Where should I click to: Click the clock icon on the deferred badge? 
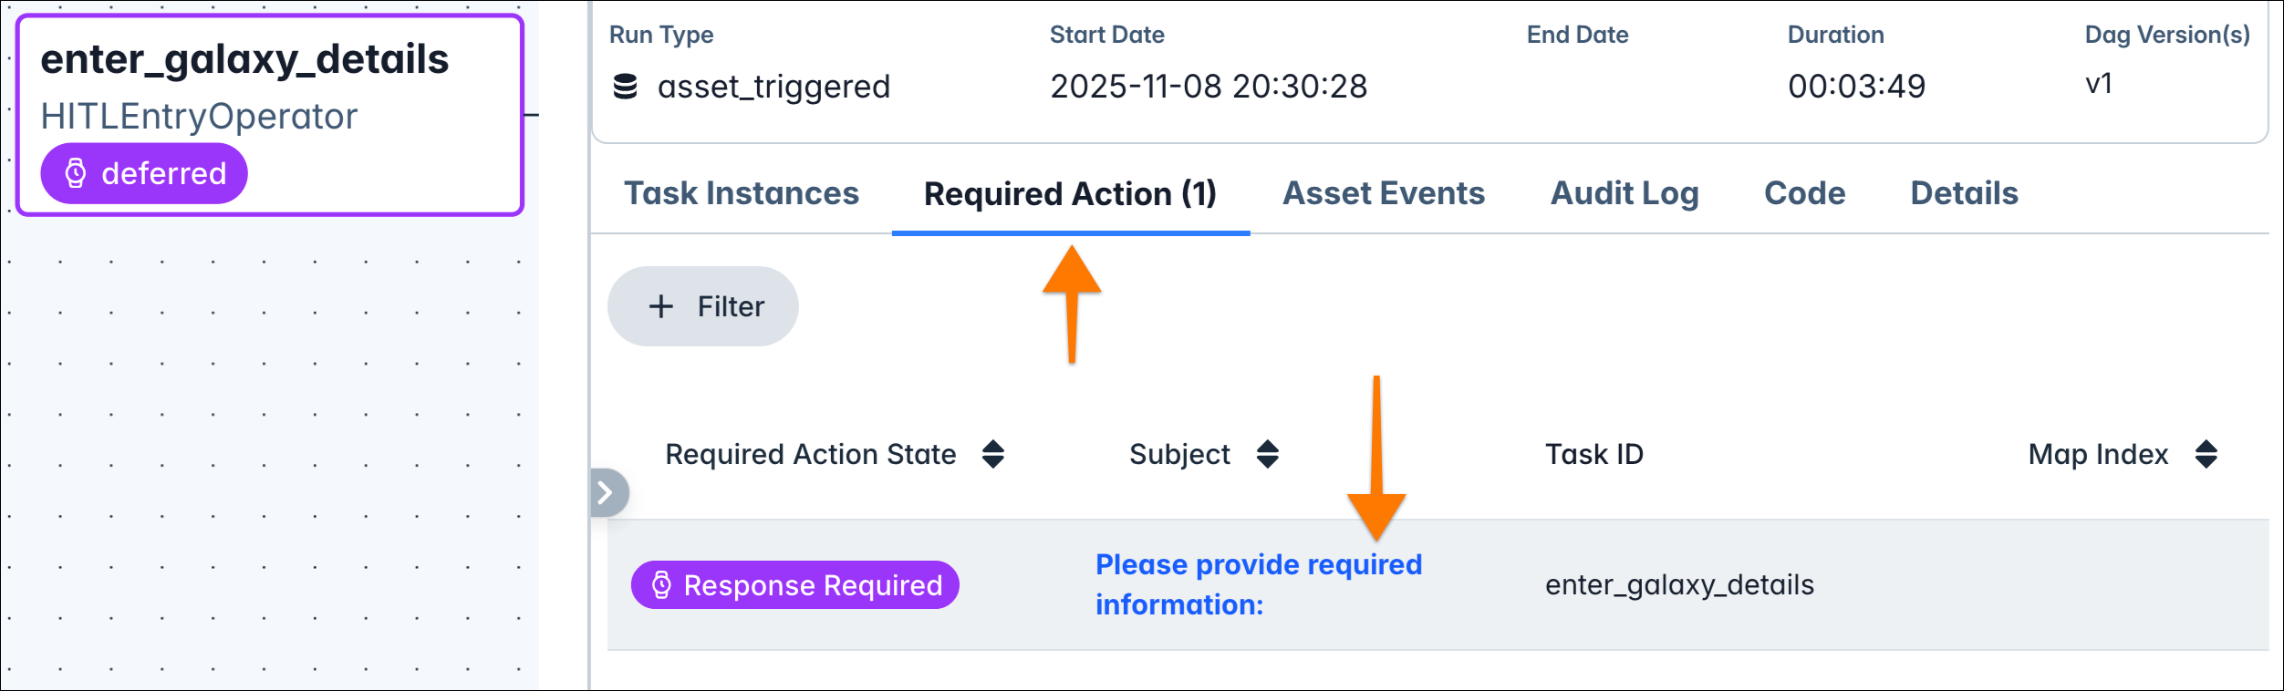click(x=76, y=172)
